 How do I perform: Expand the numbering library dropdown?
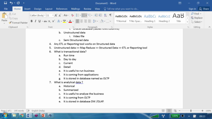86,16
